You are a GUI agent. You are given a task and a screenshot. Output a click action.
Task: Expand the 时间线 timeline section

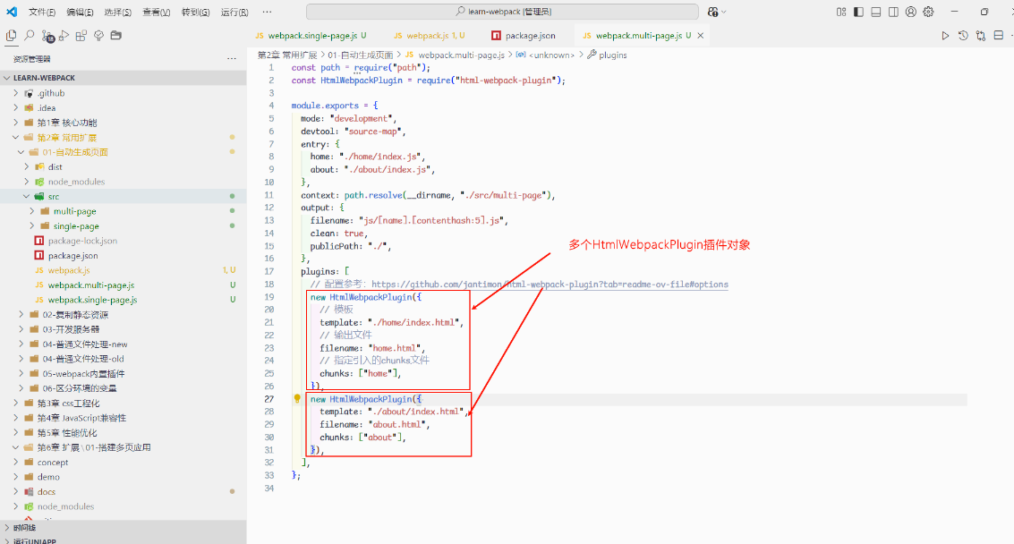point(123,528)
